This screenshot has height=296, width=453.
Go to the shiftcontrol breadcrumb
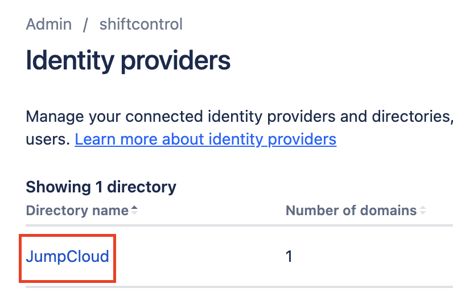141,24
